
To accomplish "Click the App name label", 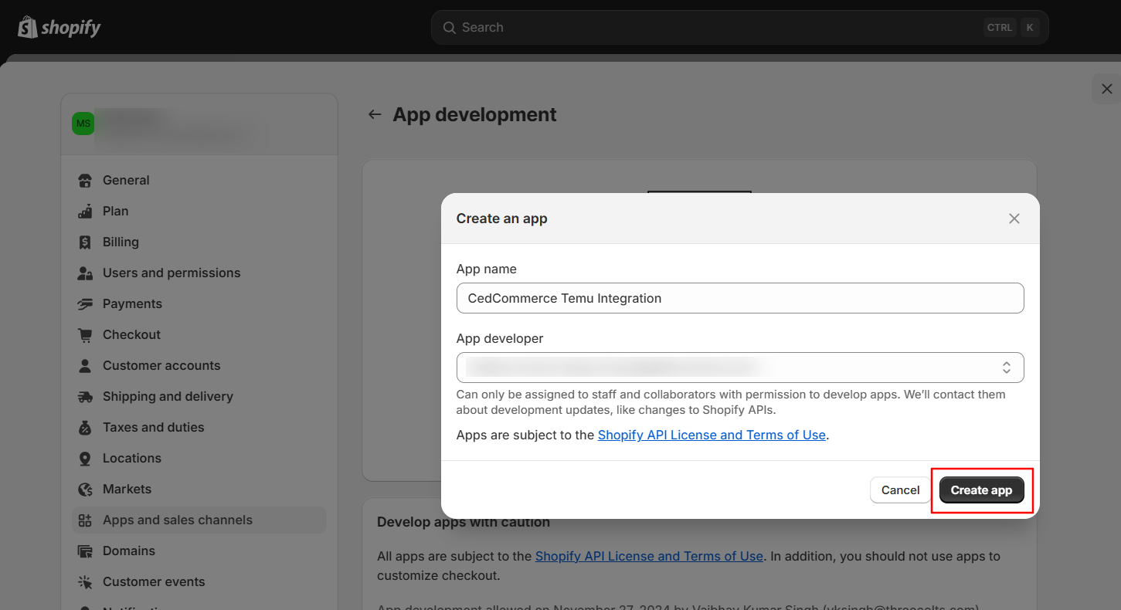I will pyautogui.click(x=487, y=269).
